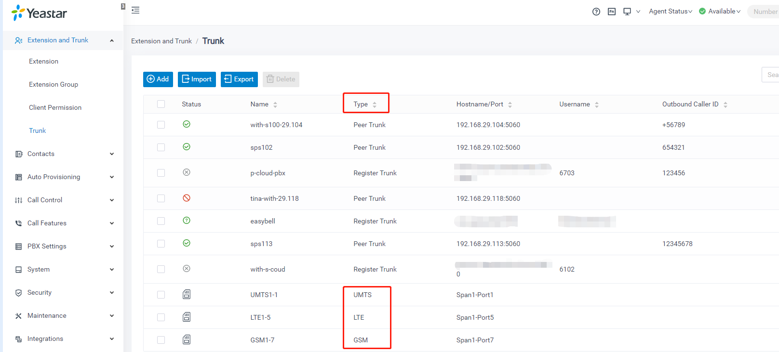Collapse the sidebar menu toggle icon

pyautogui.click(x=135, y=10)
